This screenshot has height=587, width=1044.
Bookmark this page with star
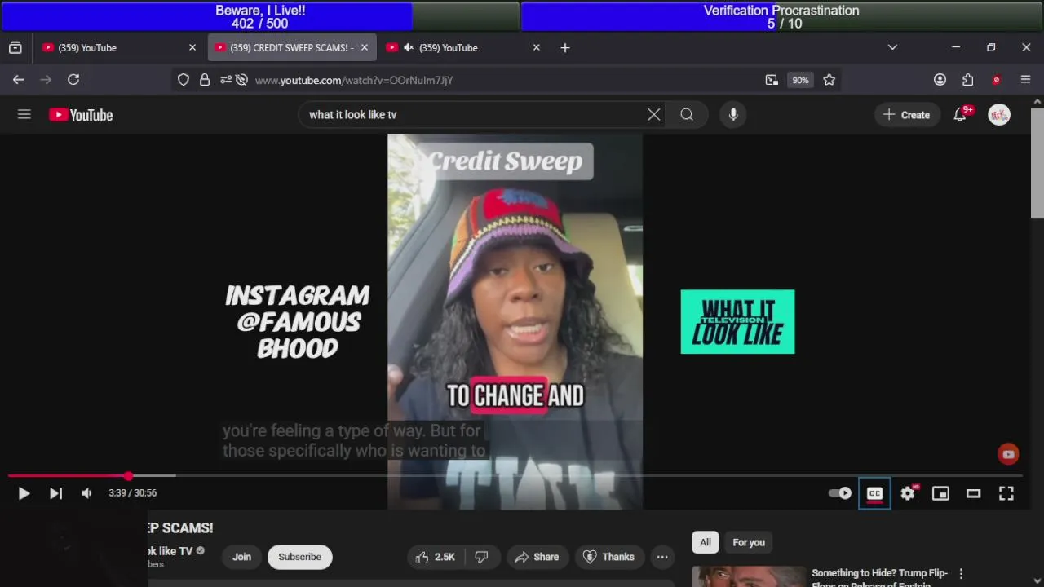click(x=829, y=80)
